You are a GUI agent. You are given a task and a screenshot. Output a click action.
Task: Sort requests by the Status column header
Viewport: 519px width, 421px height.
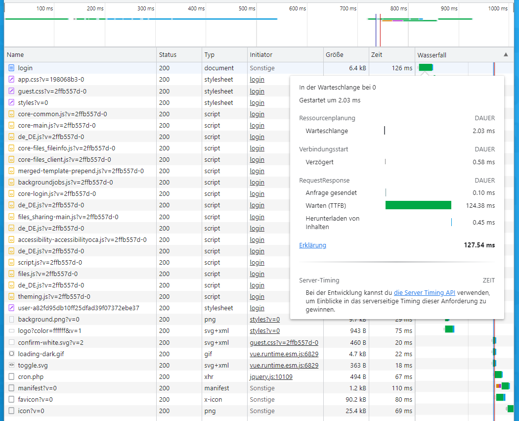coord(168,55)
